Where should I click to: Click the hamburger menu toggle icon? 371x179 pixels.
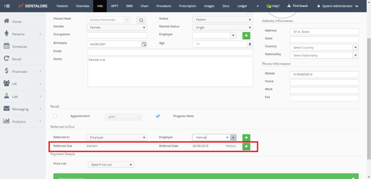click(x=7, y=6)
